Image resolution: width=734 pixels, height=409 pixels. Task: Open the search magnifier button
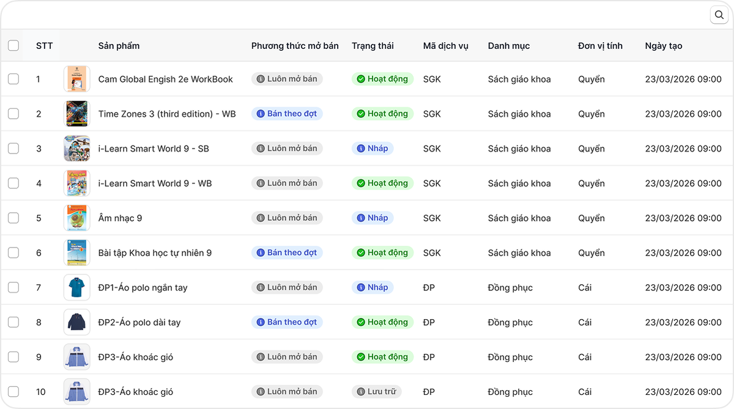(719, 15)
